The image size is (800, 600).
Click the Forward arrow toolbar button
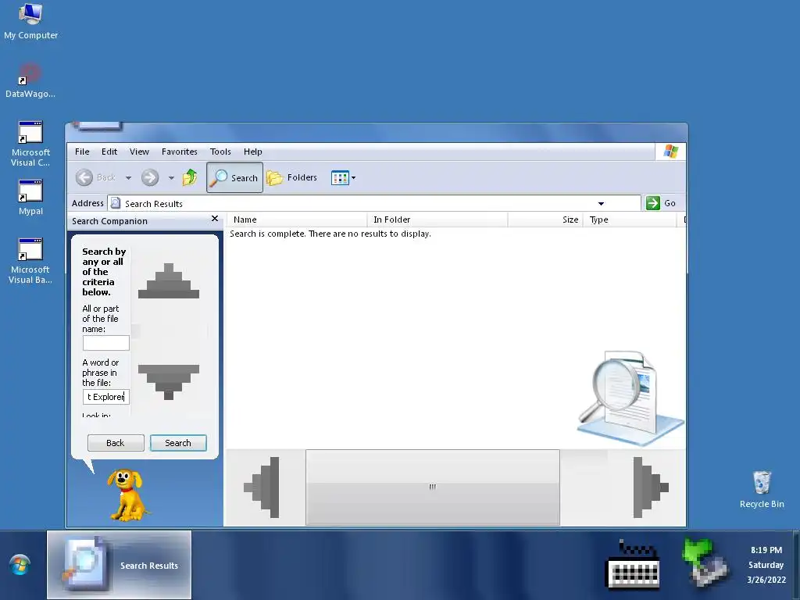click(x=150, y=177)
